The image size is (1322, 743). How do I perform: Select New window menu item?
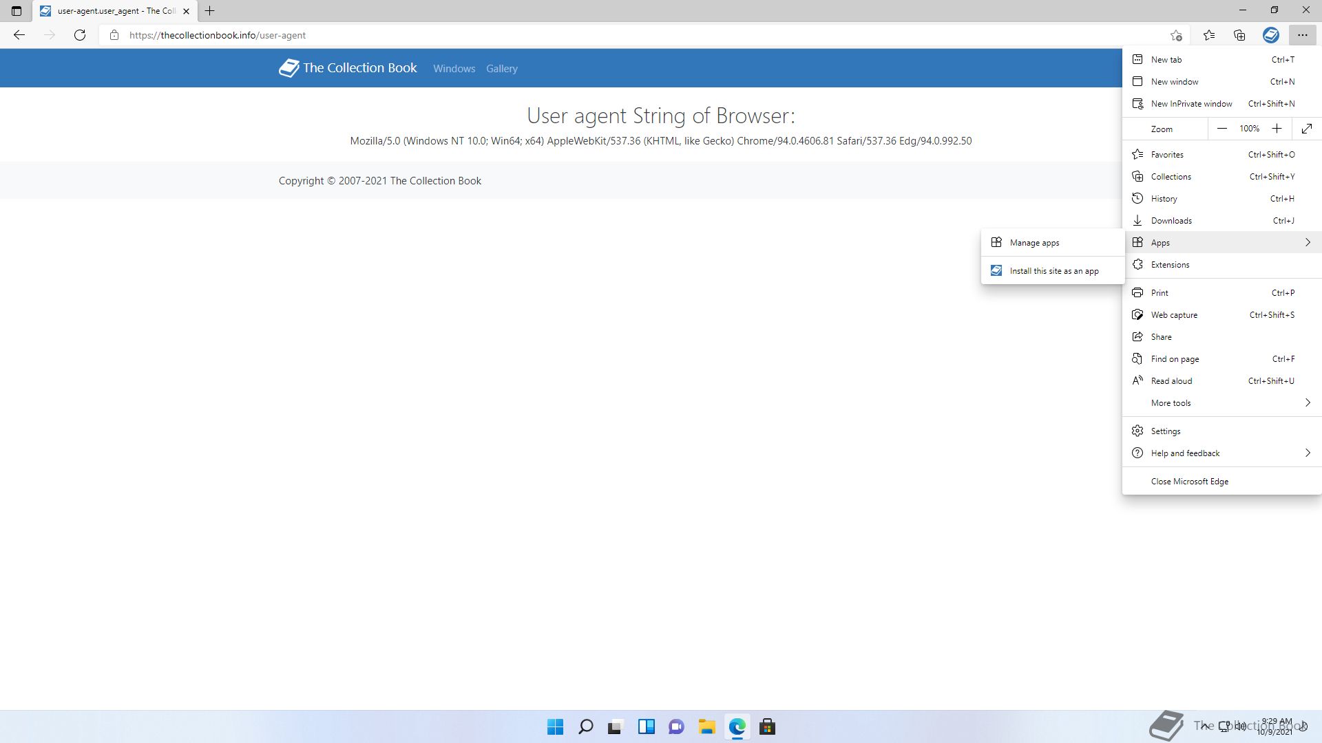point(1221,82)
